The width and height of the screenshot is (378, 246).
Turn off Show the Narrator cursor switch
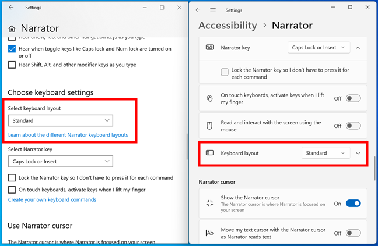(x=353, y=204)
